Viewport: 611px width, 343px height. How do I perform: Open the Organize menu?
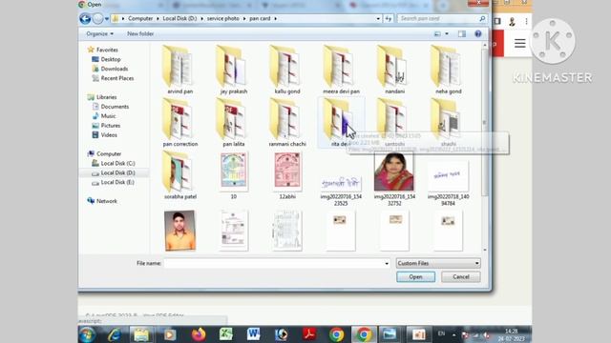[x=99, y=34]
